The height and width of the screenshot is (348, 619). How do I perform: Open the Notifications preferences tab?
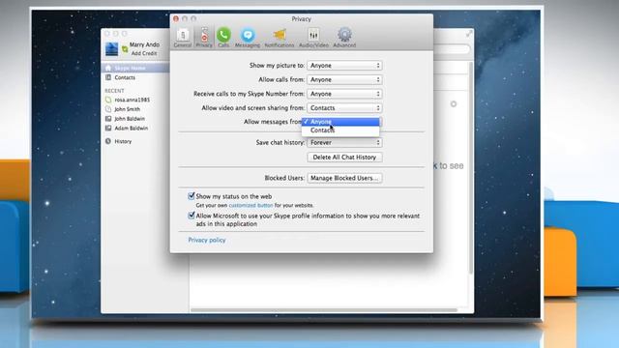(x=280, y=38)
